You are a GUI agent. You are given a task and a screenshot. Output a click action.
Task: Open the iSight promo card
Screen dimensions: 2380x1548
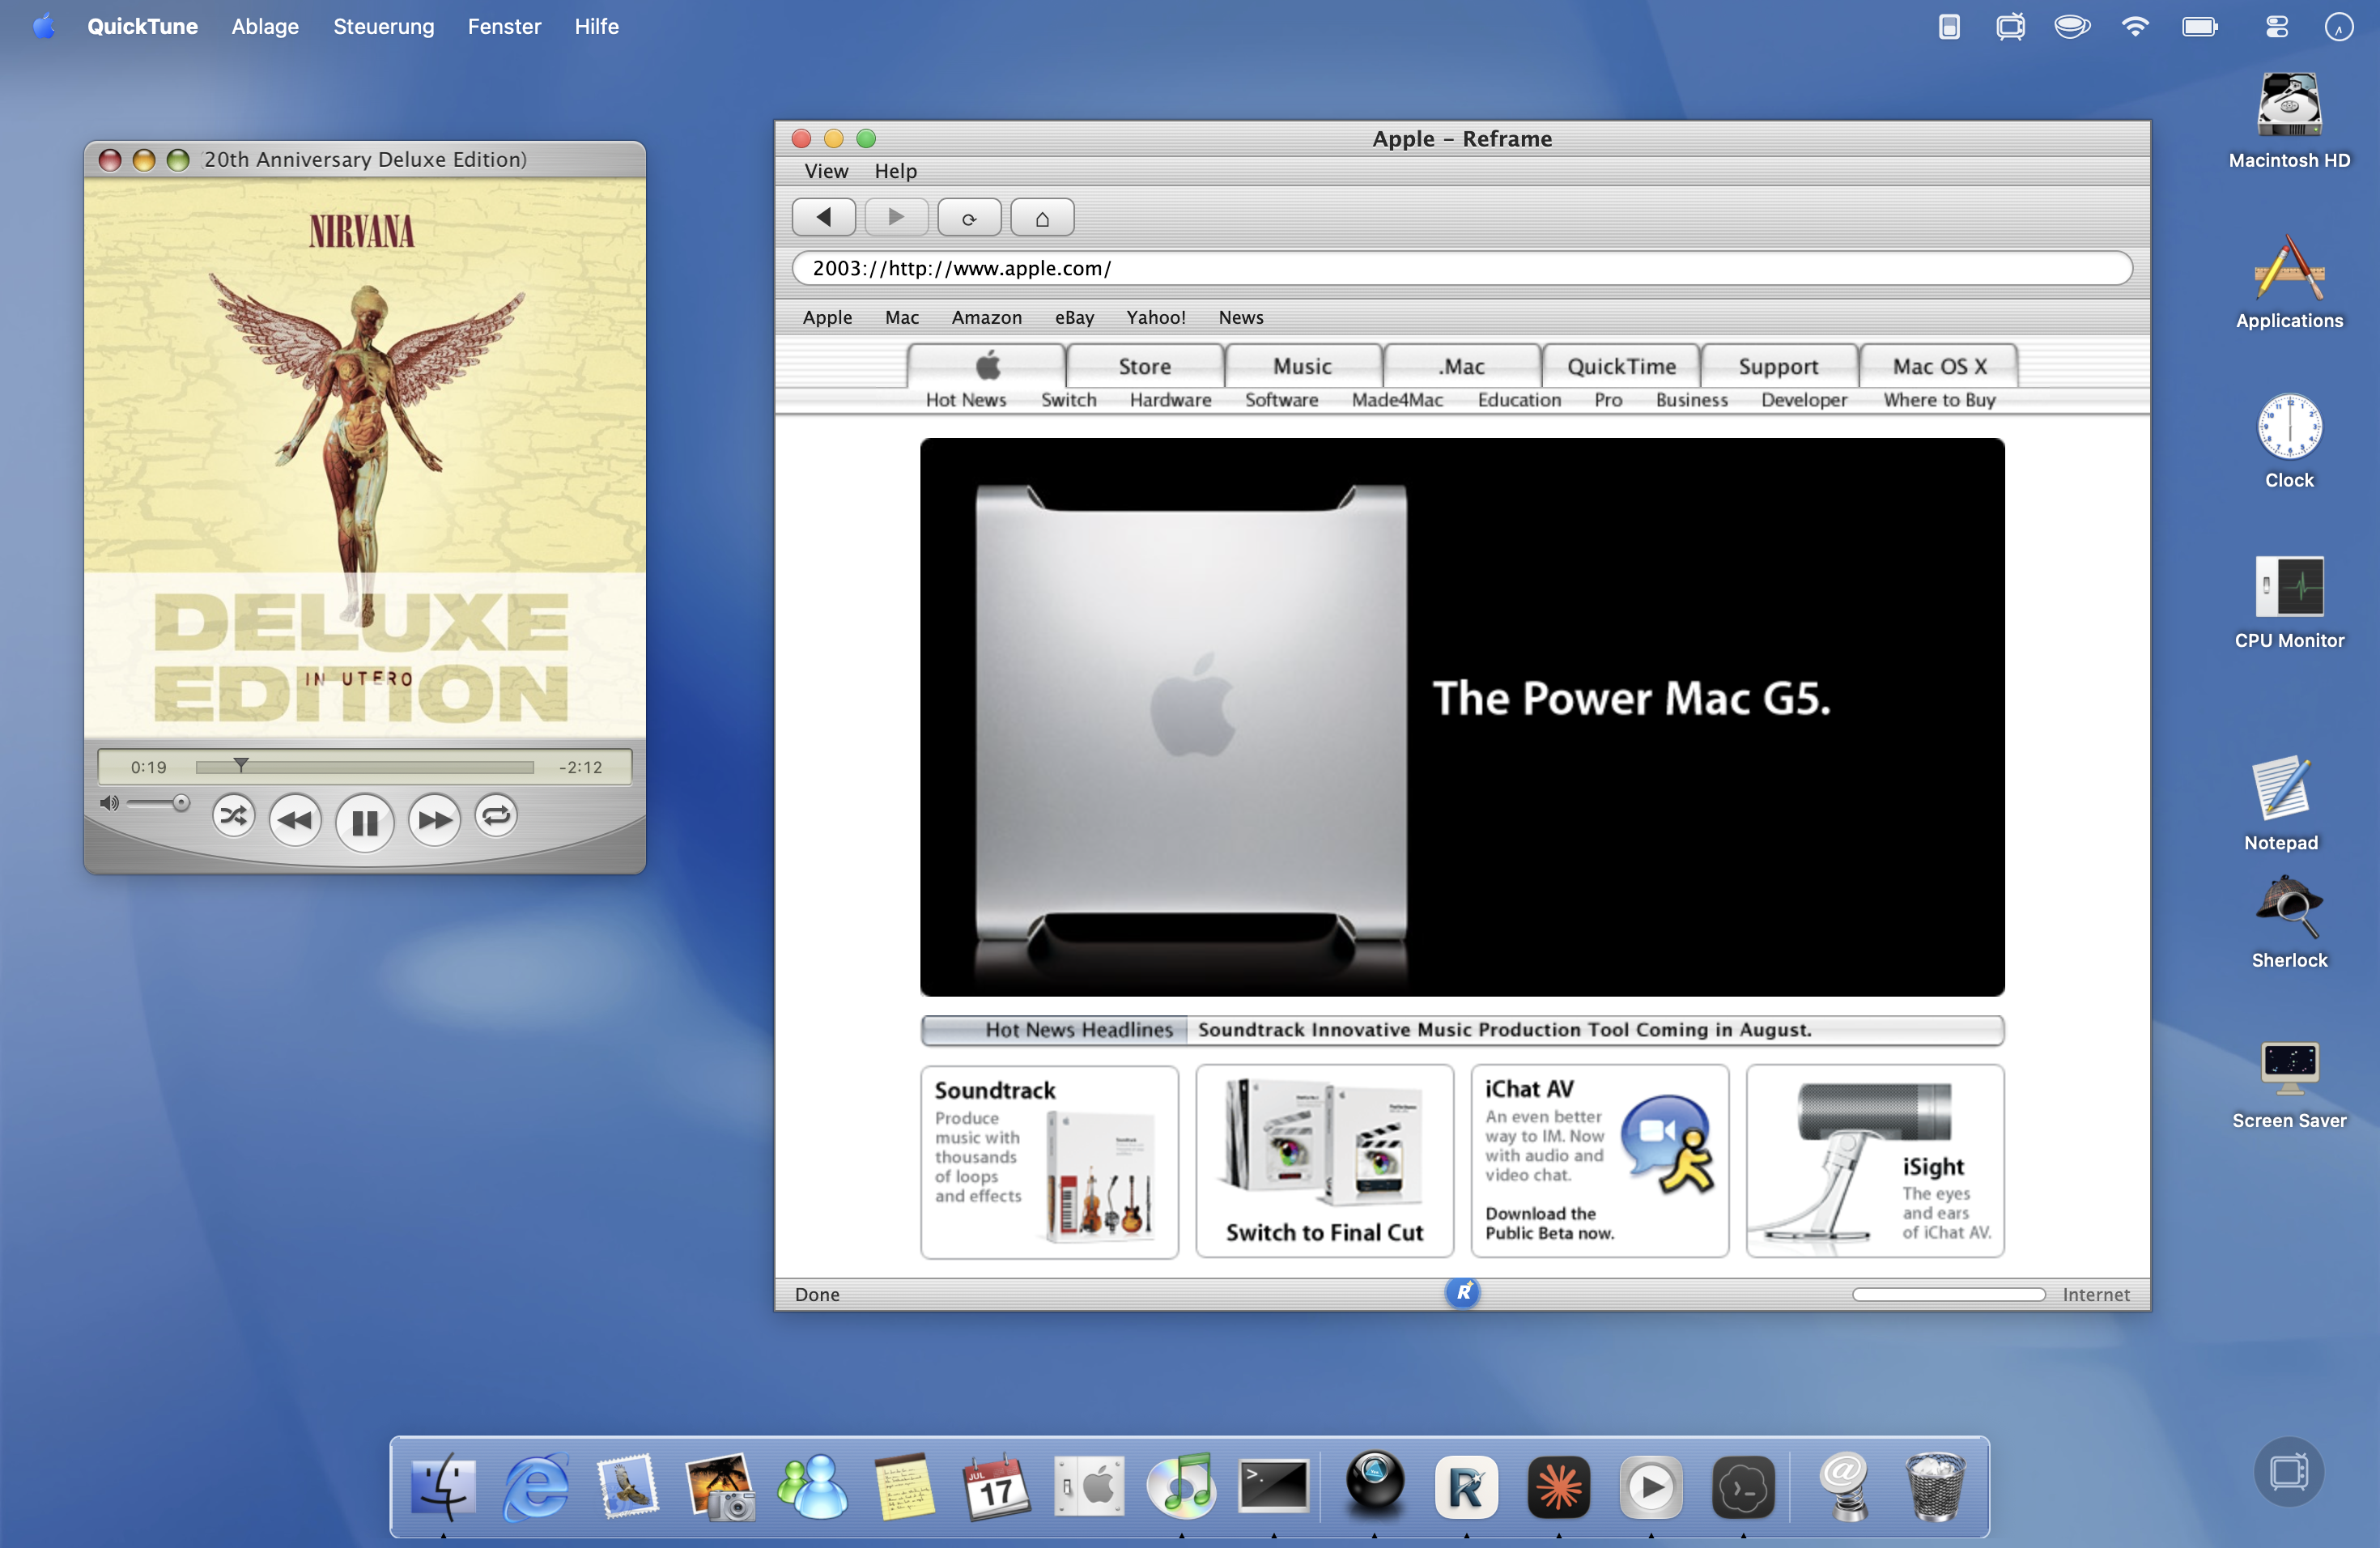(x=1875, y=1161)
